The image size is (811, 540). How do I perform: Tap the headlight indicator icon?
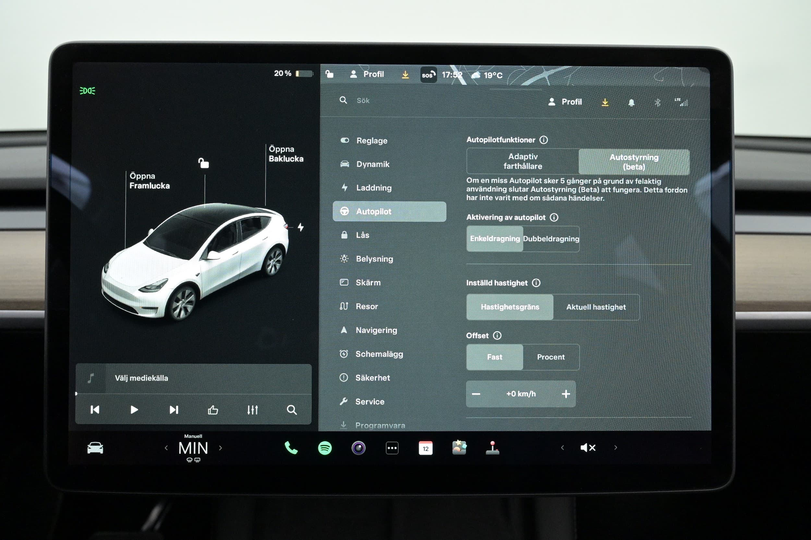(x=87, y=91)
